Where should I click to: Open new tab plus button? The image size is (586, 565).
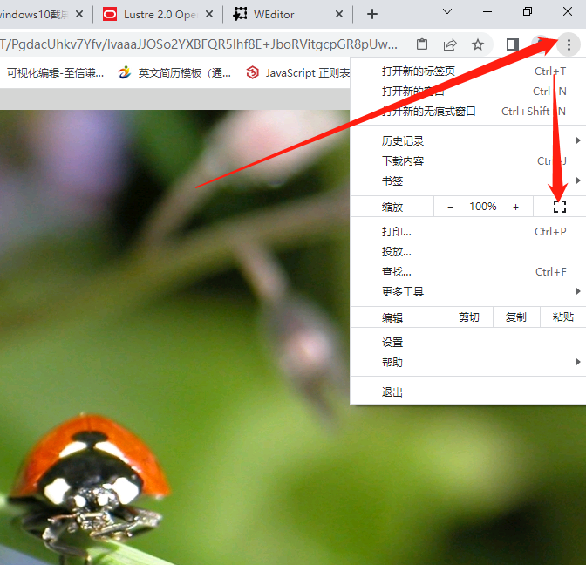point(372,14)
